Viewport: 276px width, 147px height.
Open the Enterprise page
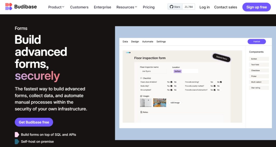(102, 7)
